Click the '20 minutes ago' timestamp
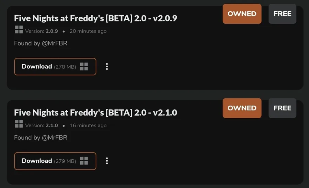 point(88,31)
